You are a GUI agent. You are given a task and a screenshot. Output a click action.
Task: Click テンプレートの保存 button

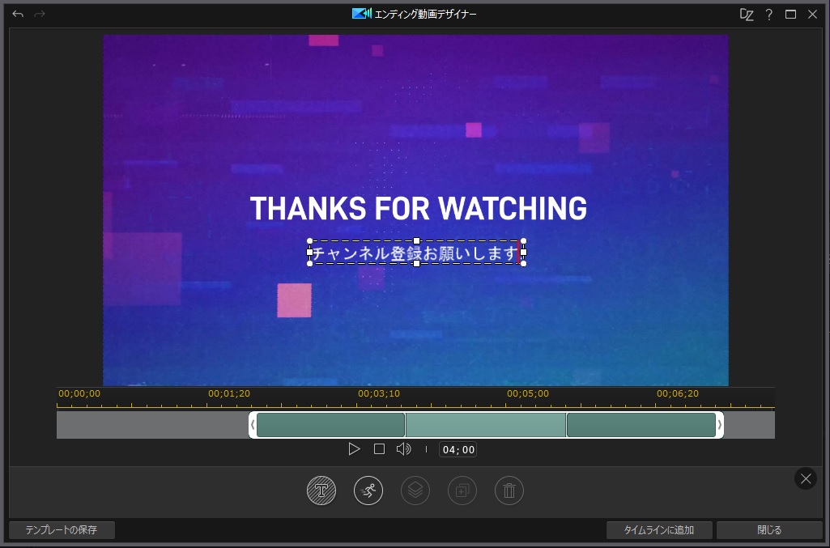click(62, 529)
